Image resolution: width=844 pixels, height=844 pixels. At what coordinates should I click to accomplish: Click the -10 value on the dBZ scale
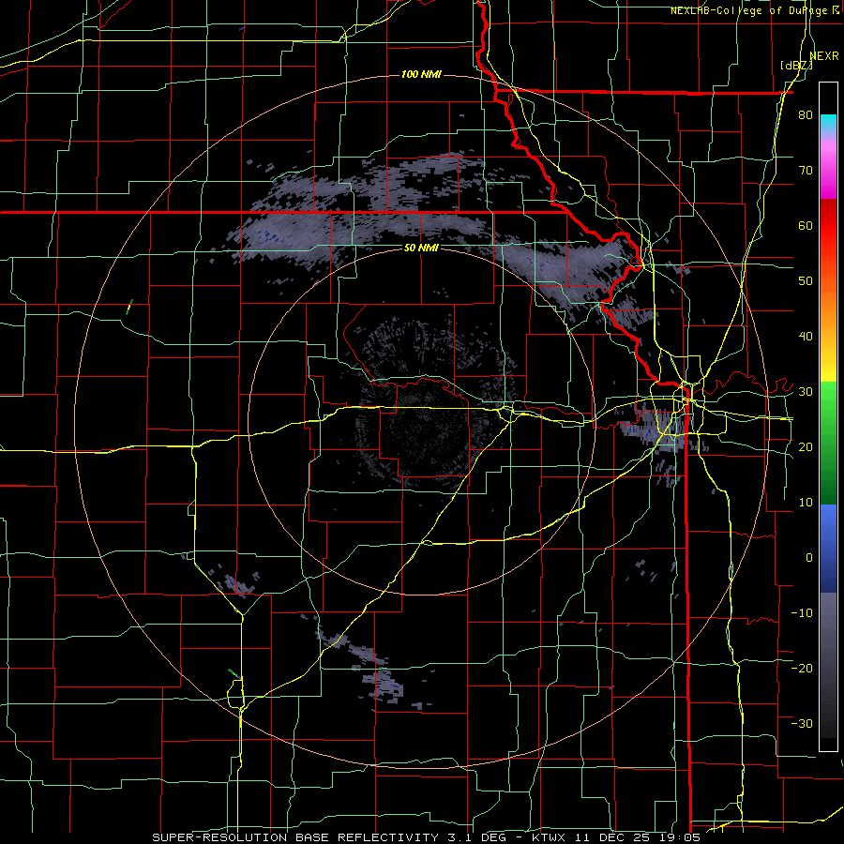coord(802,612)
